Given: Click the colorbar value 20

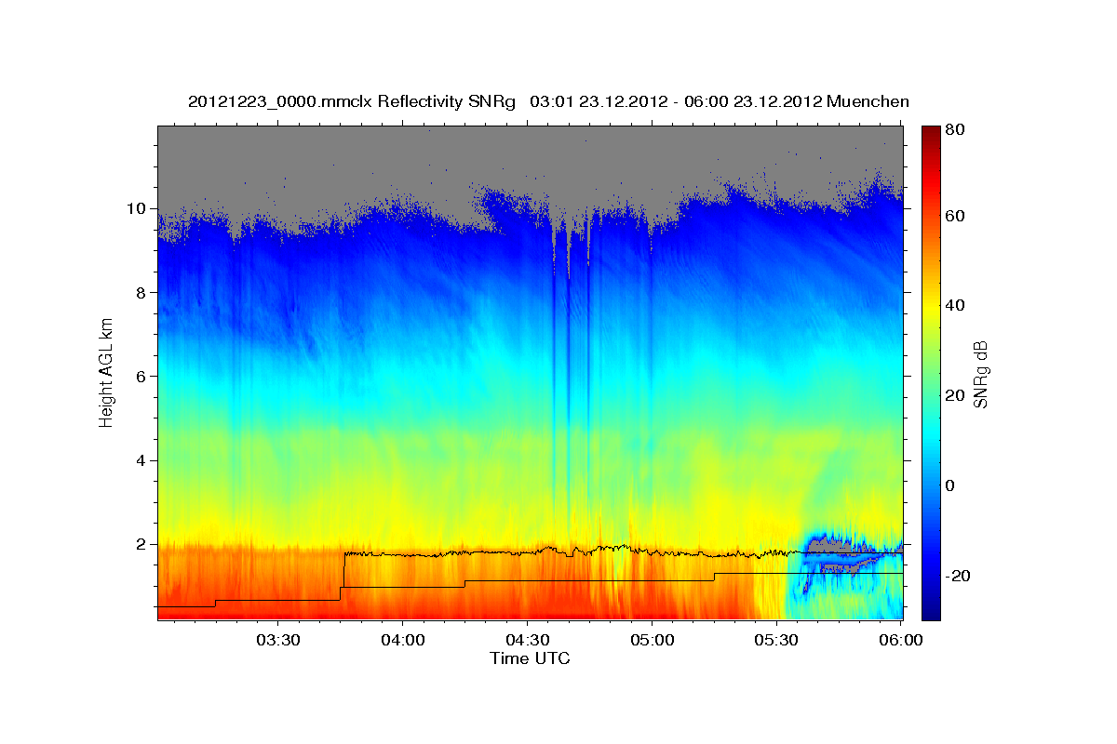Looking at the screenshot, I should tap(956, 395).
